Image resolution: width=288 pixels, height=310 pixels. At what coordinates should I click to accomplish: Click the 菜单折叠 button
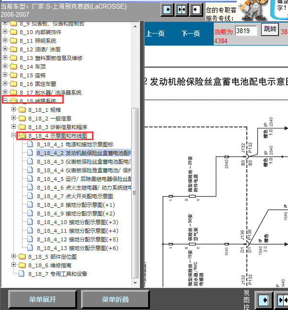point(115,299)
